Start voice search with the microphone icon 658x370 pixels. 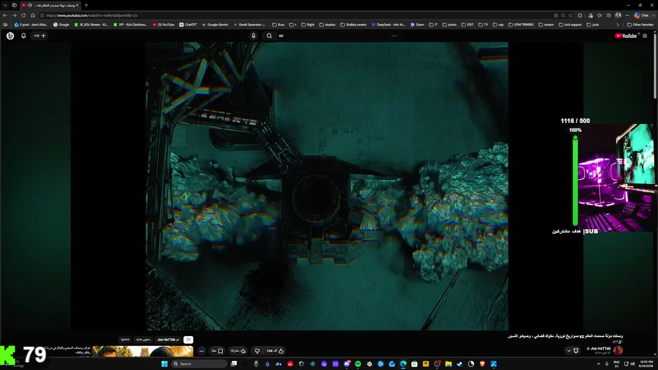pos(253,35)
